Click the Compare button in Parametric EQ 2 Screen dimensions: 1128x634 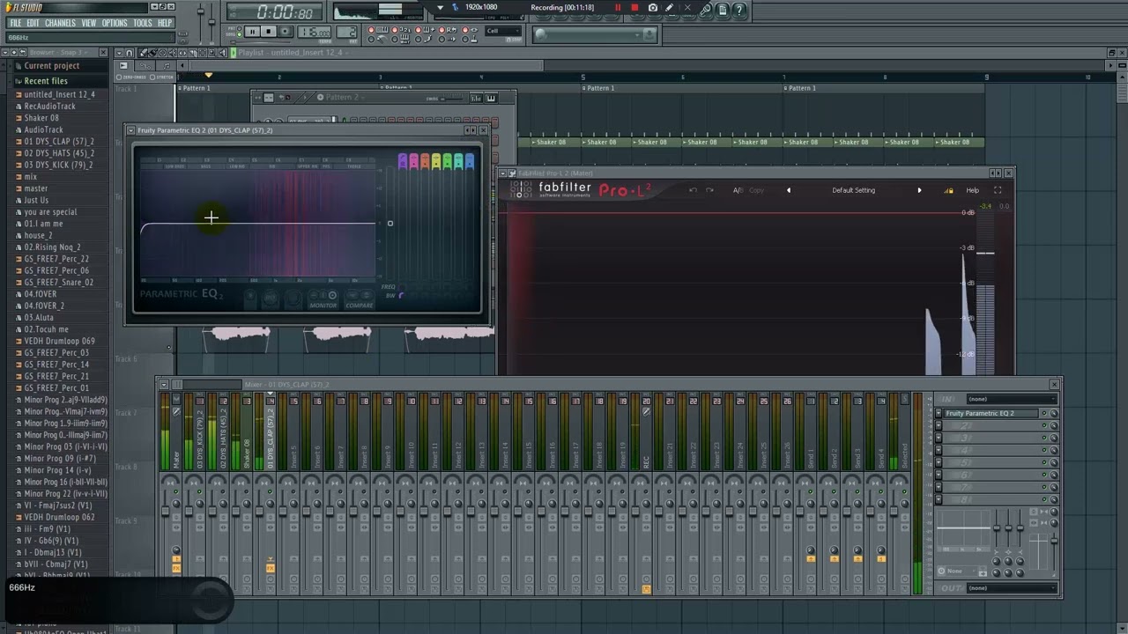coord(359,299)
